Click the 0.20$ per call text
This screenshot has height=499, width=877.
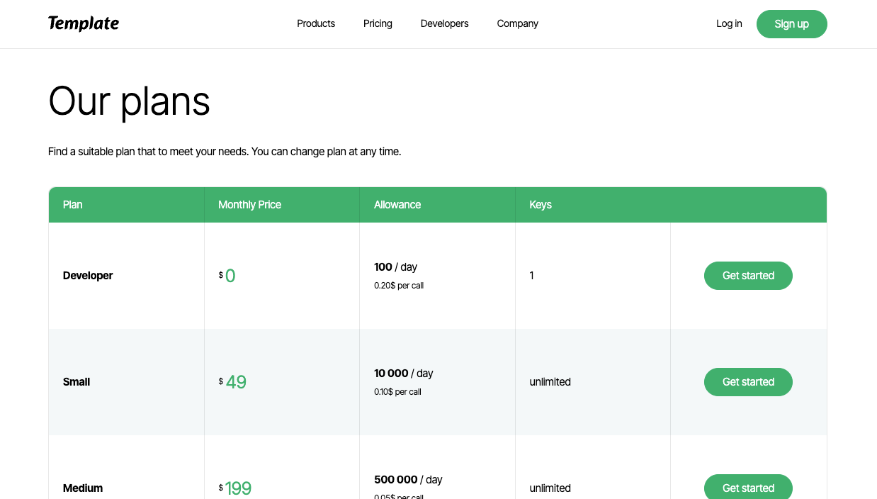coord(399,286)
